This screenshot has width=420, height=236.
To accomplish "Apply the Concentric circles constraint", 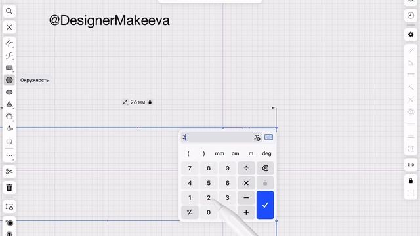I will tap(411, 112).
